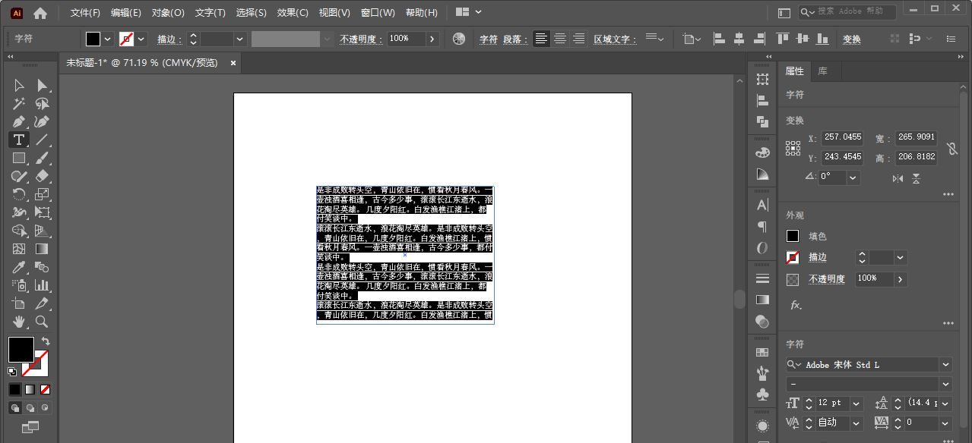Open the rotation angle 0° dropdown
This screenshot has width=972, height=443.
[853, 178]
